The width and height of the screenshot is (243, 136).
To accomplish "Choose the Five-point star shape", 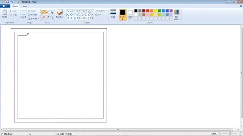I will tap(75, 18).
